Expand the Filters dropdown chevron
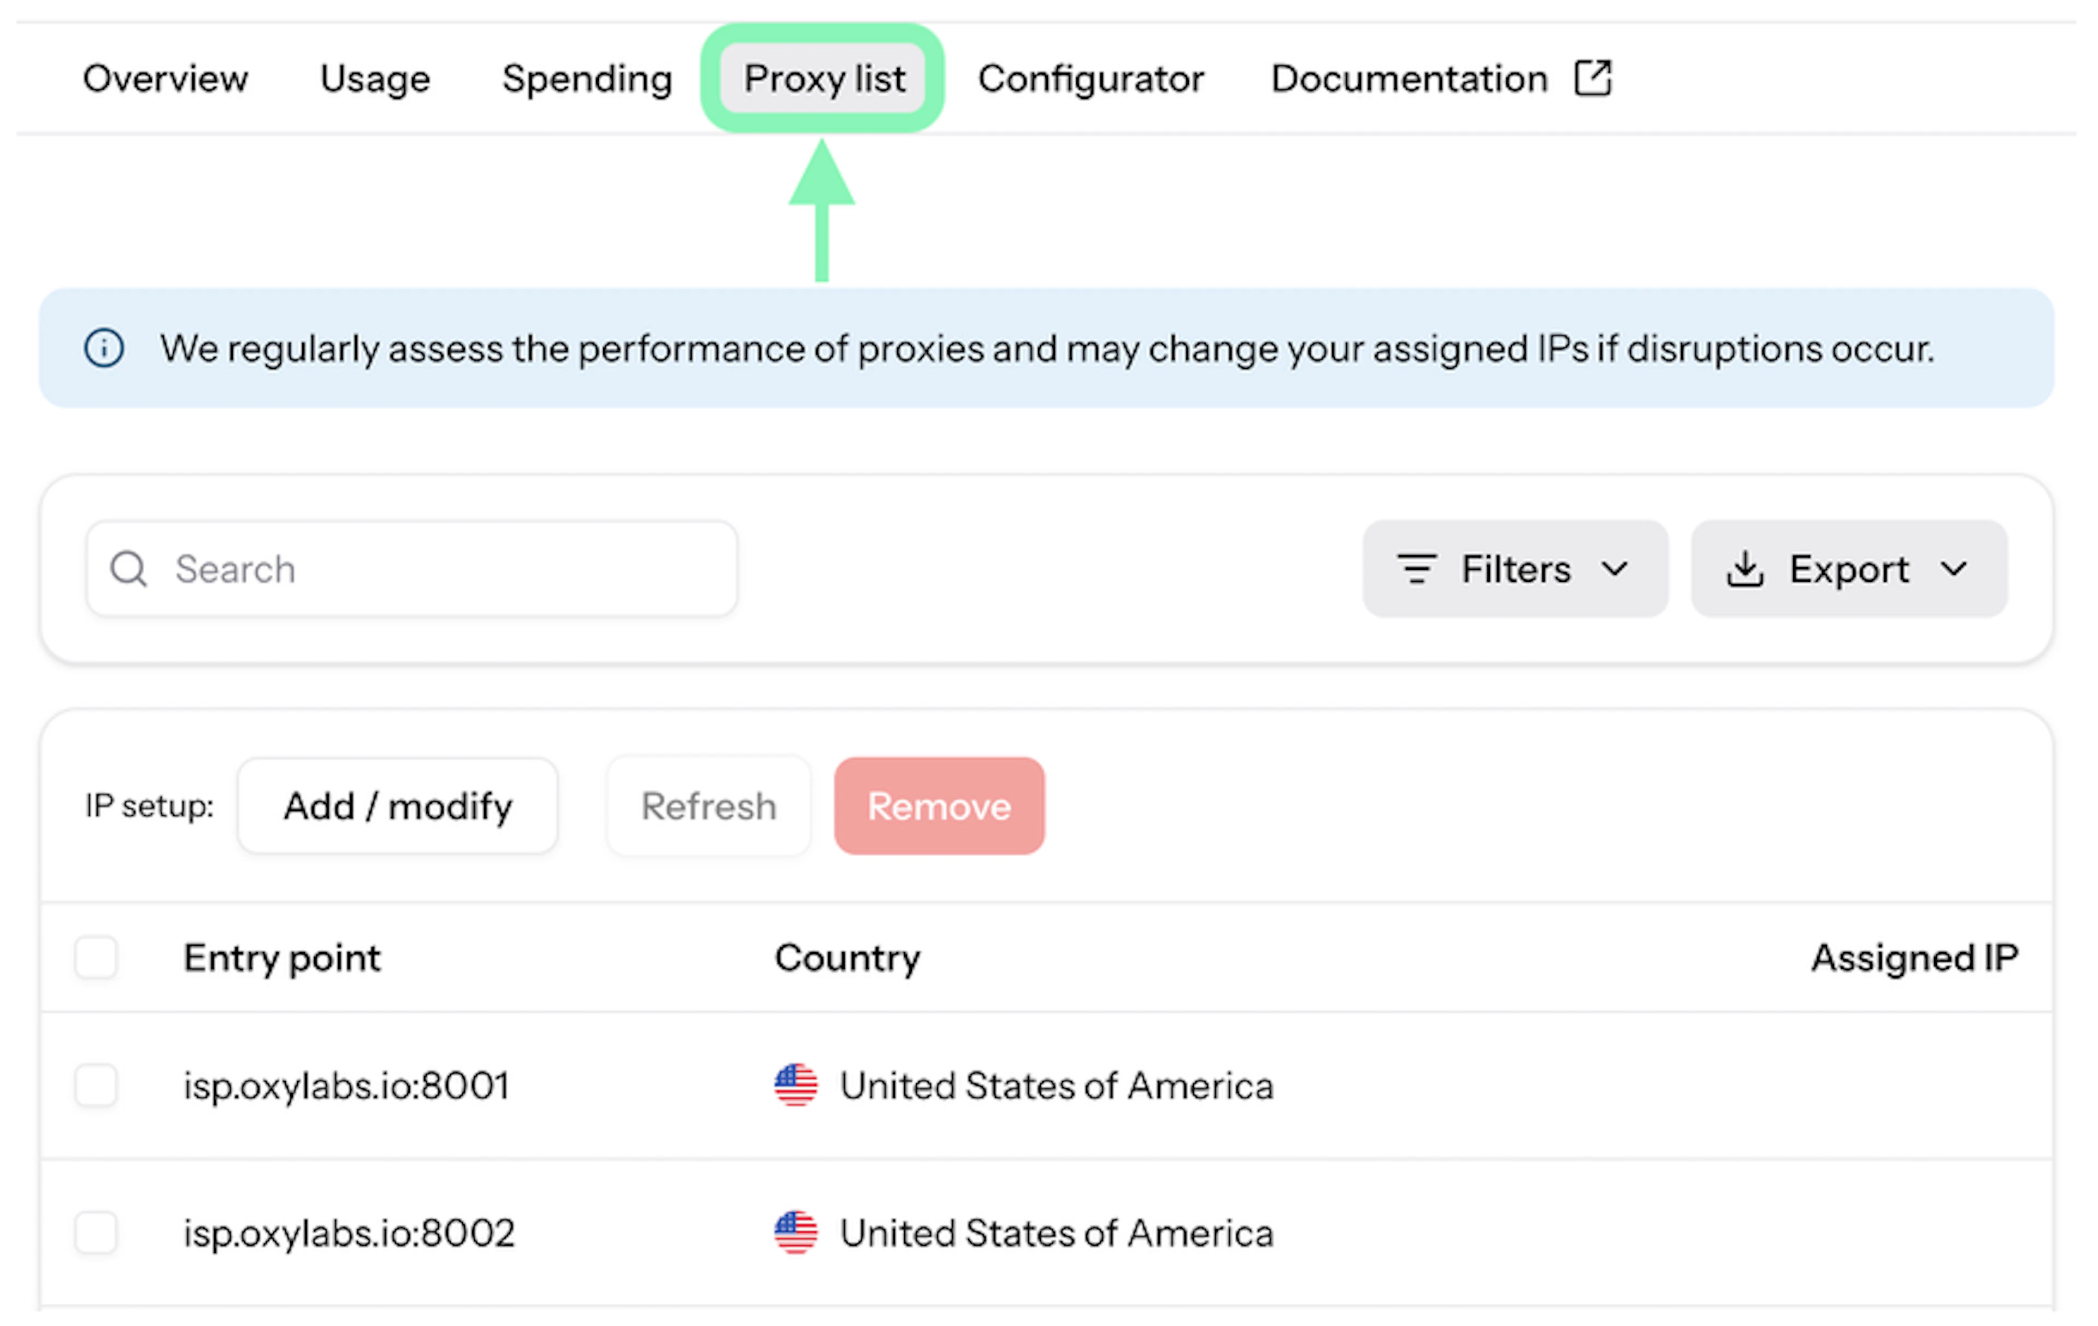Image resolution: width=2098 pixels, height=1326 pixels. coord(1614,569)
